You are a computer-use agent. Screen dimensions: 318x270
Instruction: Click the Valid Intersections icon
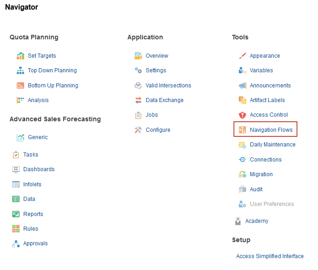(138, 86)
